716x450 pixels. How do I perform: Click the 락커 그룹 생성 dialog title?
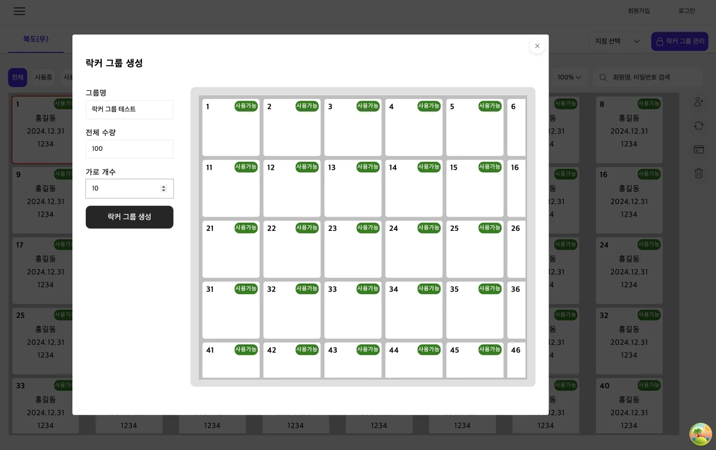coord(114,63)
